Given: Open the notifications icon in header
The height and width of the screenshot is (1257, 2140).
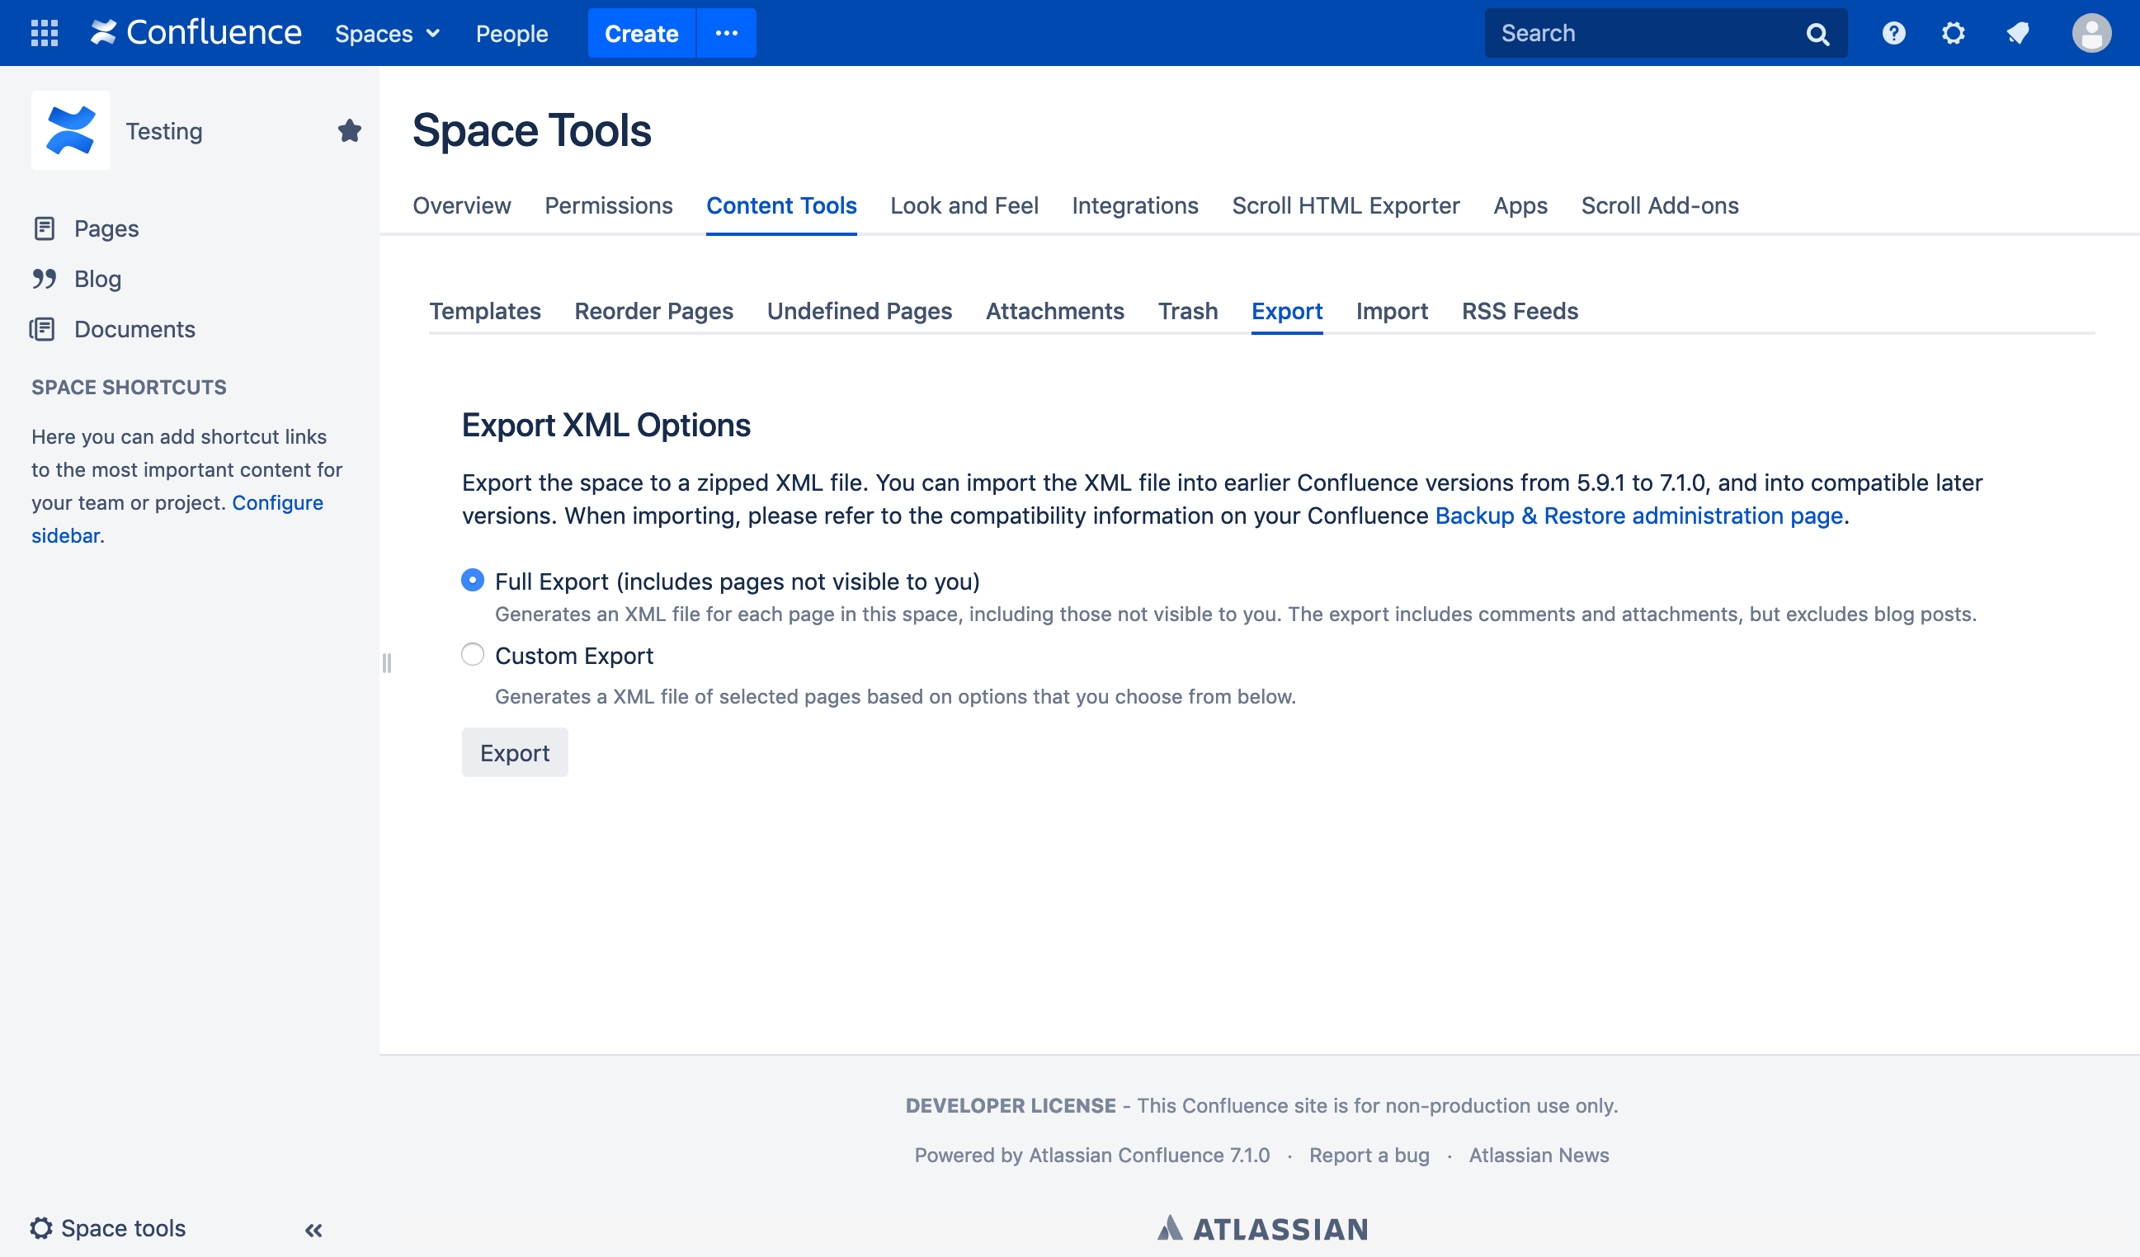Looking at the screenshot, I should (2018, 33).
